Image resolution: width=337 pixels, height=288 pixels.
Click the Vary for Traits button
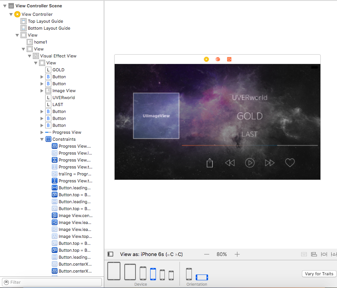pyautogui.click(x=319, y=274)
